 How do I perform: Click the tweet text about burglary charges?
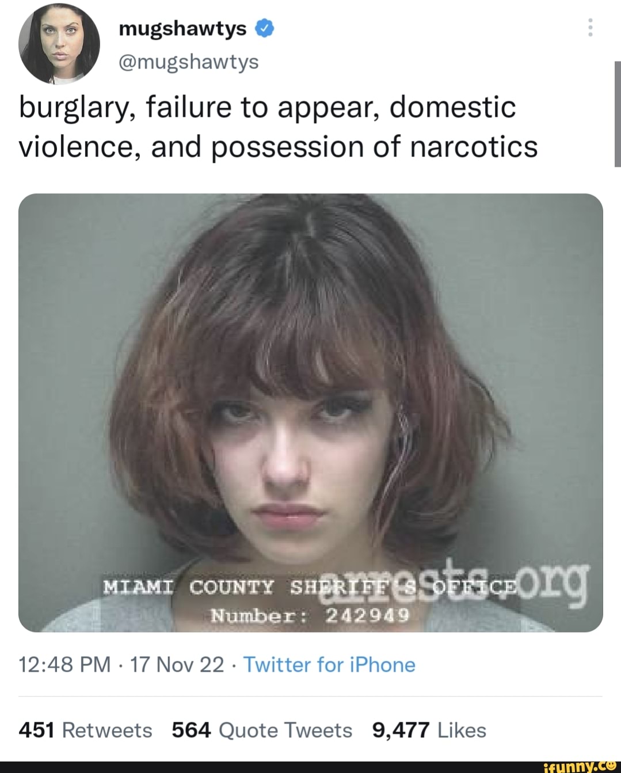point(278,127)
